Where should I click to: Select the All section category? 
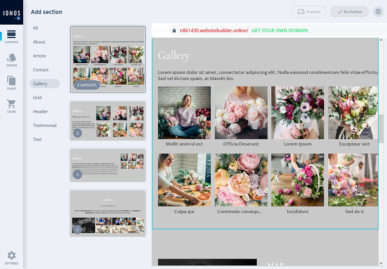pos(36,28)
